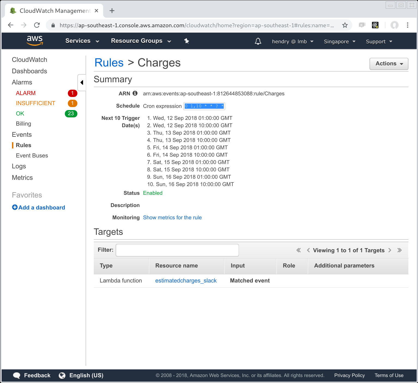Screen dimensions: 418x383
Task: Open Dashboards in the sidebar
Action: [x=29, y=71]
